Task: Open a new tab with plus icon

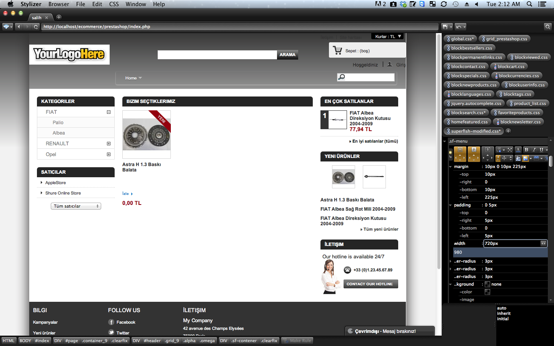Action: (x=59, y=17)
